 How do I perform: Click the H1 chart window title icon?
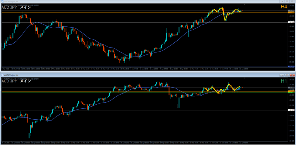3,75
